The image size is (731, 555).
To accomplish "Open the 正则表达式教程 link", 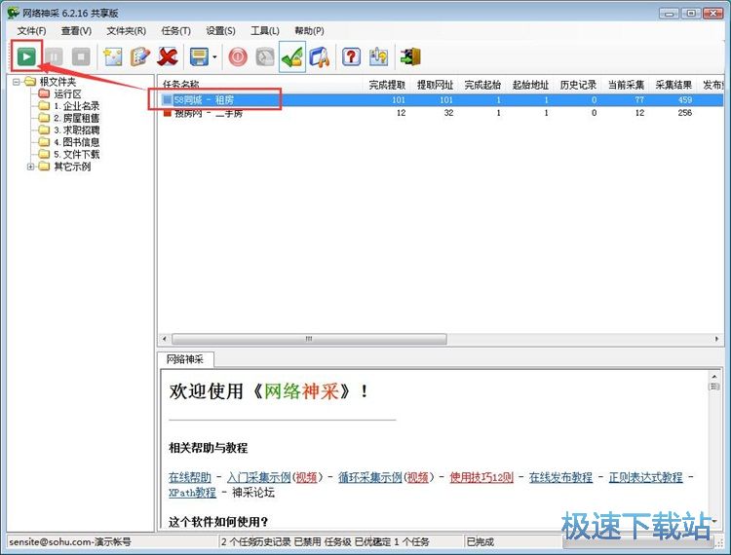I will 645,477.
